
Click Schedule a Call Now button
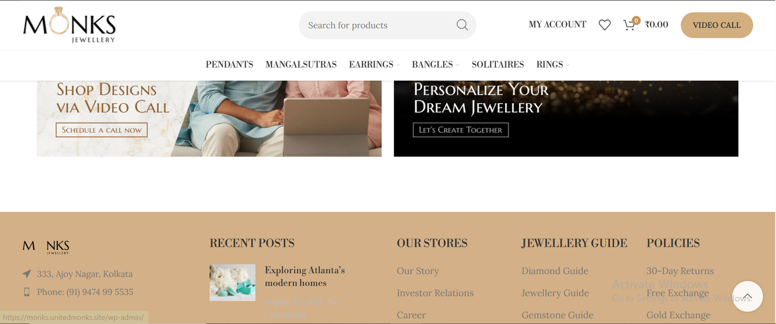click(x=102, y=130)
